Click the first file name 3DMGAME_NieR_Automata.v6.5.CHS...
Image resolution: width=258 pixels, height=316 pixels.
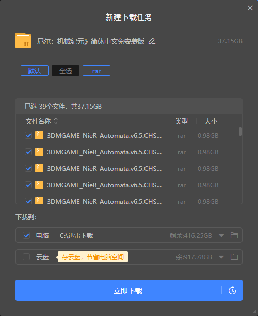point(104,136)
